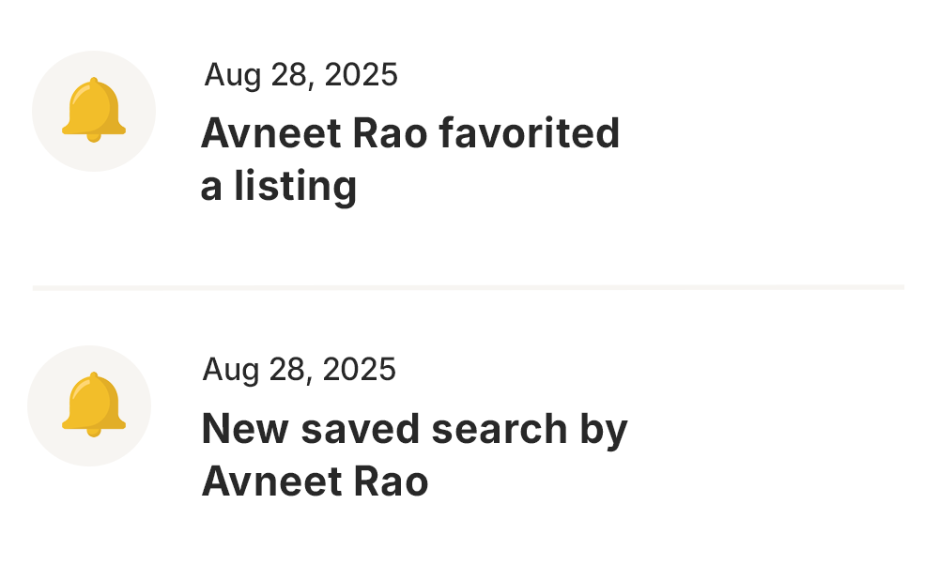The image size is (939, 565).
Task: Open the "New saved search by Avneet Rao" notification
Action: pyautogui.click(x=414, y=454)
